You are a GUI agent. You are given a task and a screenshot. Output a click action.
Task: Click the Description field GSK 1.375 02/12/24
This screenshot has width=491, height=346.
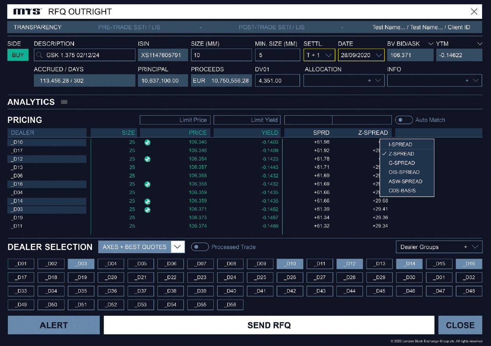point(85,55)
